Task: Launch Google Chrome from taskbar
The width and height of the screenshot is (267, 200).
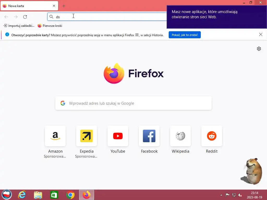Action: pos(70,195)
